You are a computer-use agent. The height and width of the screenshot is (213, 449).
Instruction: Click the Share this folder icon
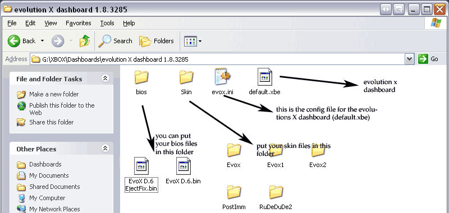point(21,122)
